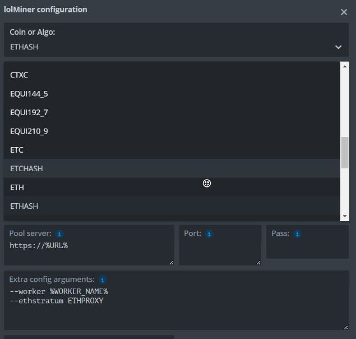The width and height of the screenshot is (356, 339).
Task: Click the dropdown list scrollbar thumb
Action: point(345,153)
